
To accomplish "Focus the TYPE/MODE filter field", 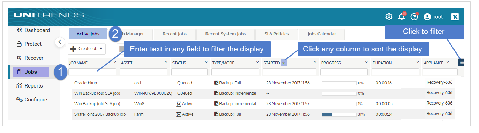I will (235, 72).
